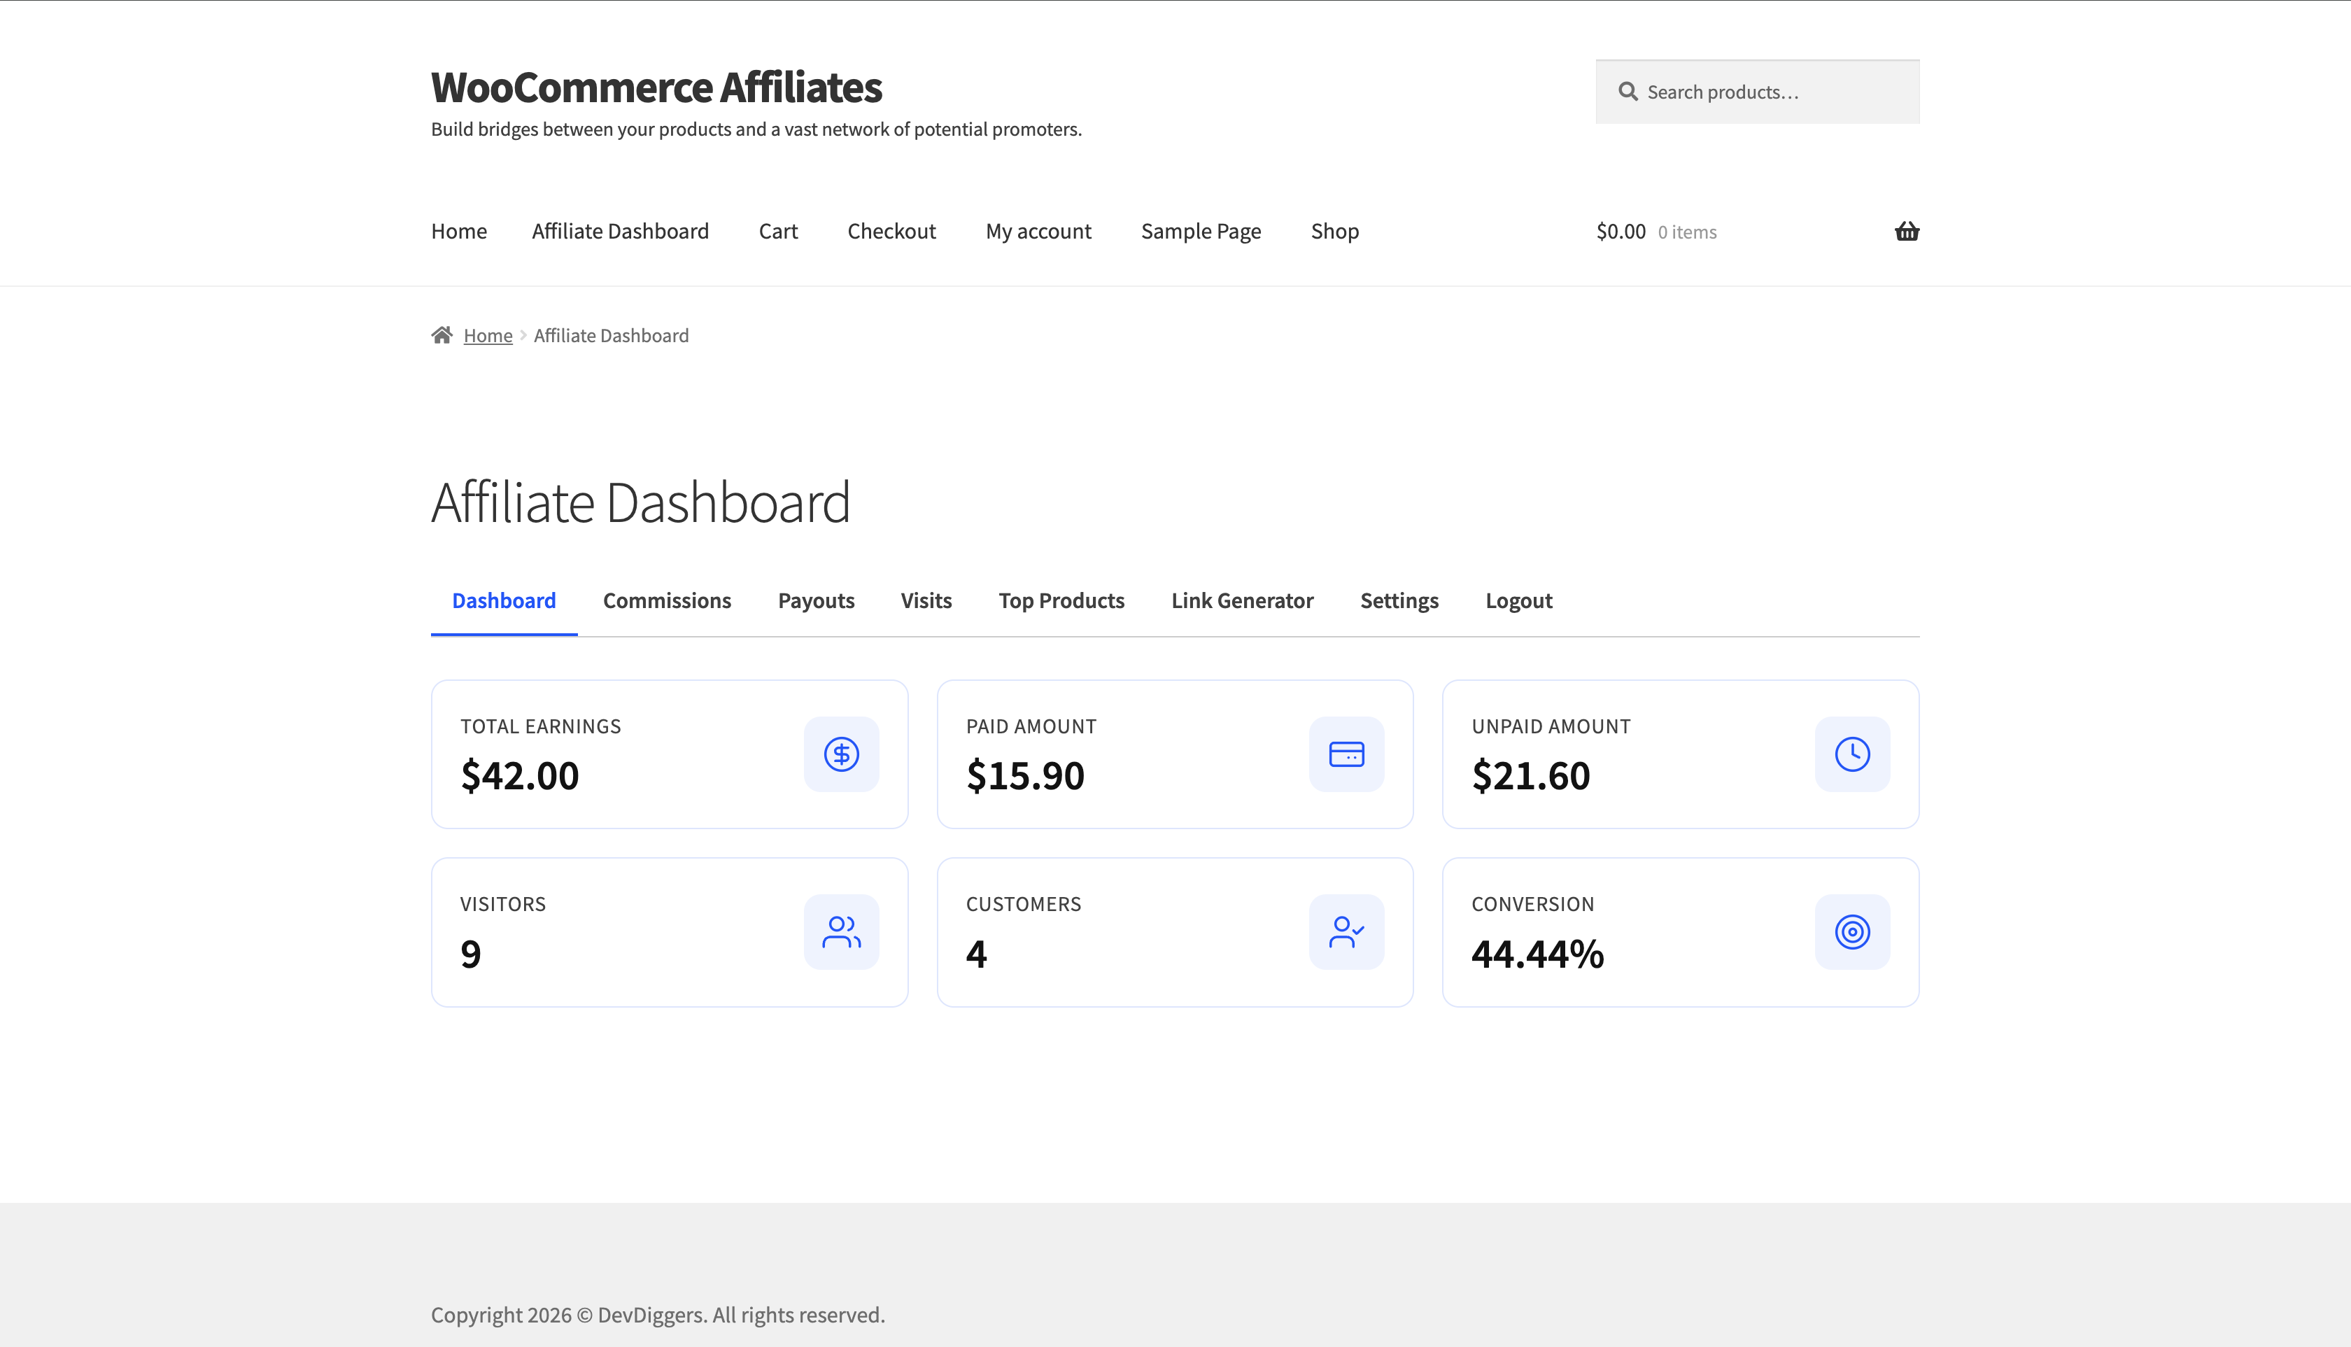Click the clock icon on Unpaid Amount card

(1851, 753)
